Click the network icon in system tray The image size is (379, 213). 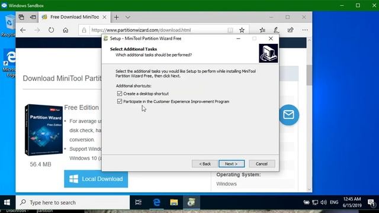[315, 202]
